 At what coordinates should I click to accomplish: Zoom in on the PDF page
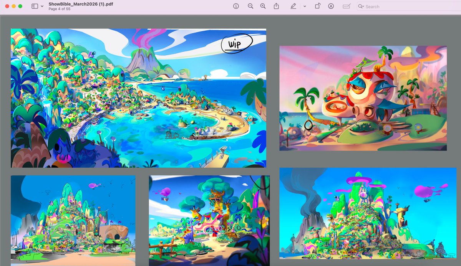tap(263, 6)
